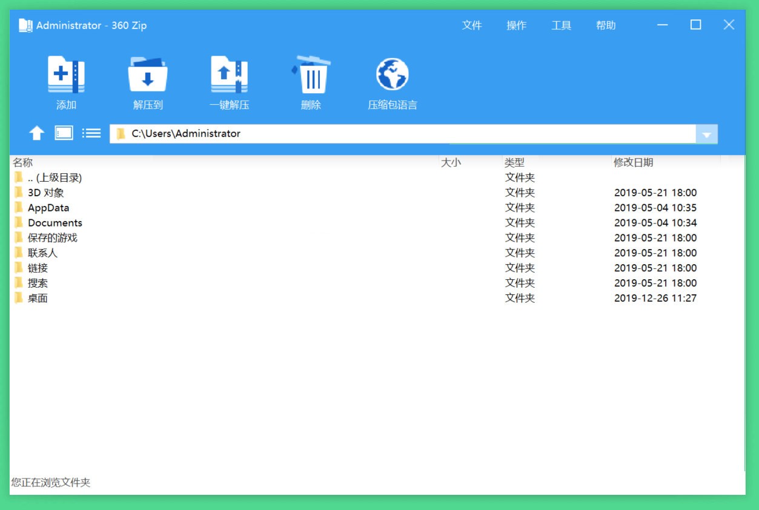Click the folder icon of AppData

18,208
